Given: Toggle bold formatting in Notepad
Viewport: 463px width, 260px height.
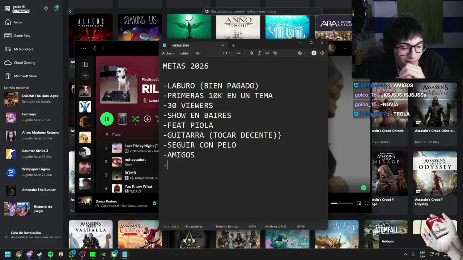Looking at the screenshot, I should pos(251,53).
